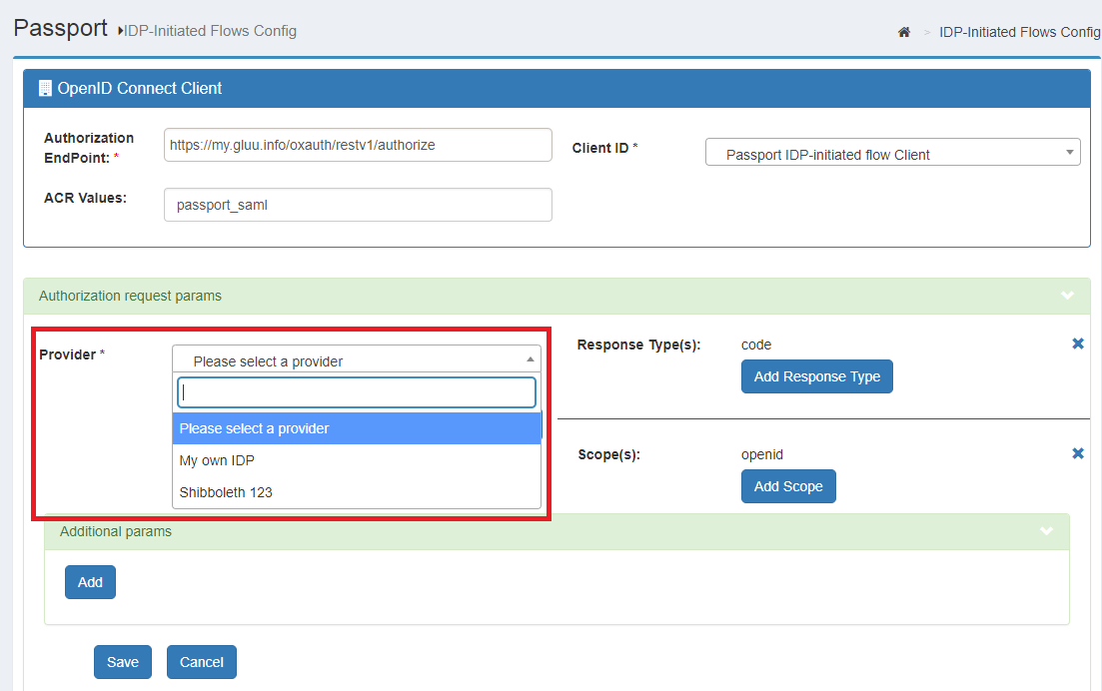Screen dimensions: 1102x691
Task: Click the Passport heading breadcrumb item
Action: [x=60, y=28]
